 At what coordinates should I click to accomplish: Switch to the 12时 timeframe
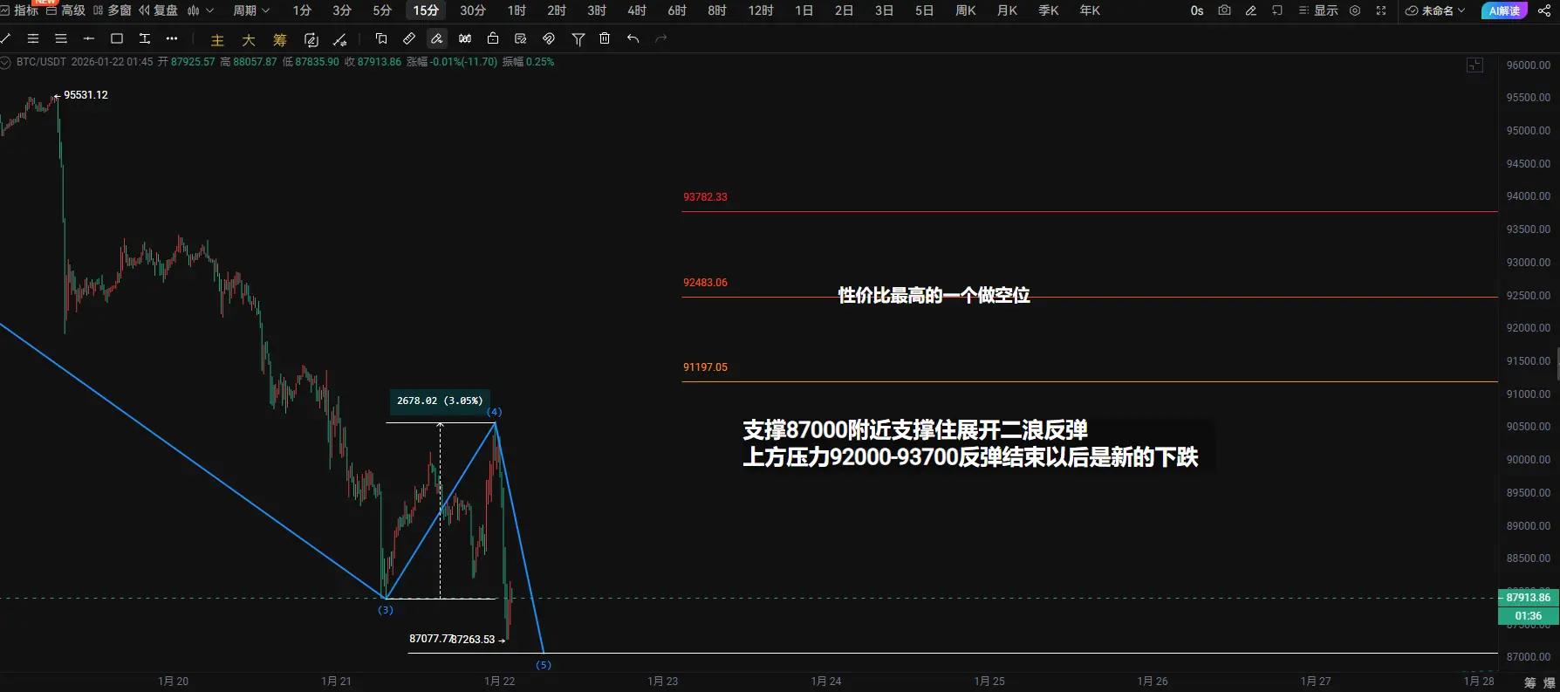pyautogui.click(x=761, y=10)
